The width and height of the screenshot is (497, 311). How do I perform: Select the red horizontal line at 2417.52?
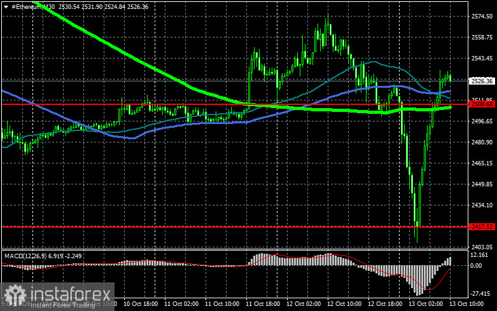[x=235, y=227]
